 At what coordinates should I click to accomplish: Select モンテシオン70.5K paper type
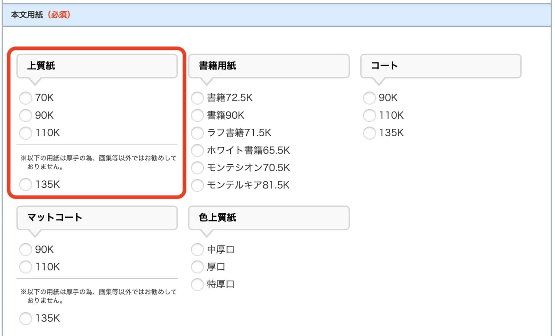197,168
